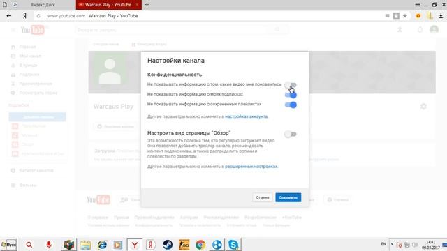Image resolution: width=447 pixels, height=251 pixels.
Task: Reload the page with the refresh icon
Action: point(38,16)
